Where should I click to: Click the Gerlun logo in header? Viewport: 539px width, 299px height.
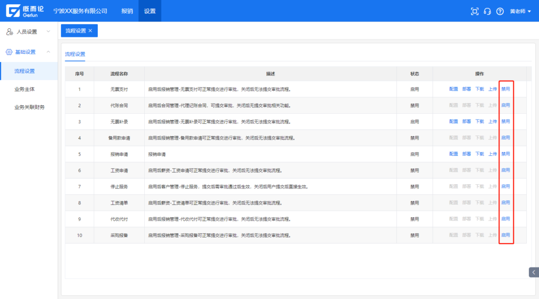[25, 11]
